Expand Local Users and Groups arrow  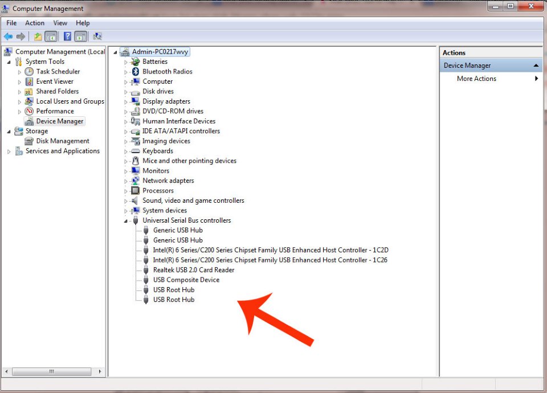pyautogui.click(x=19, y=102)
